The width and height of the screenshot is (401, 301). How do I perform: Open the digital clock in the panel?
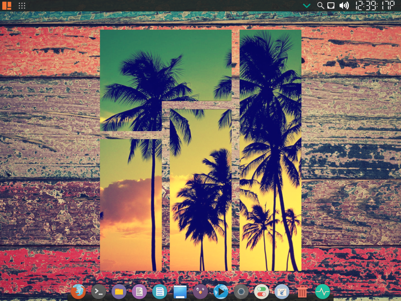point(375,5)
